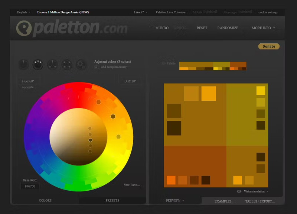Click the light brown swatch beside the bright orange-yellow one
The width and height of the screenshot is (297, 214).
[x=191, y=94]
